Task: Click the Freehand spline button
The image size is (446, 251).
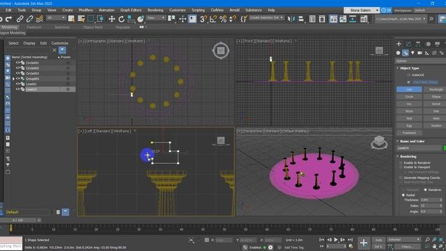Action: (409, 132)
